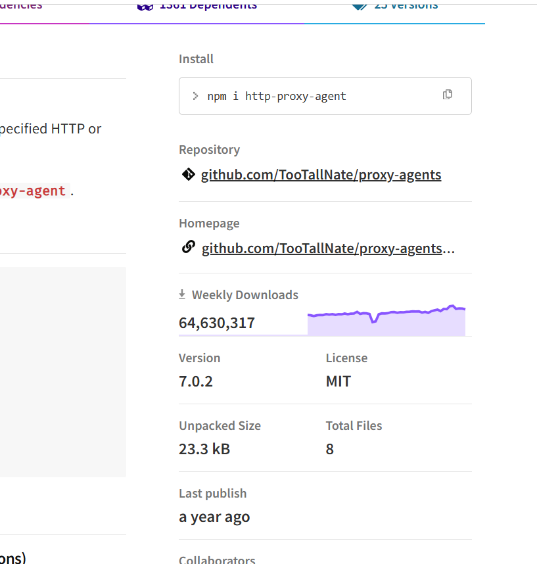
Task: Click the 'pecified HTTP or' readme text
Action: (51, 129)
